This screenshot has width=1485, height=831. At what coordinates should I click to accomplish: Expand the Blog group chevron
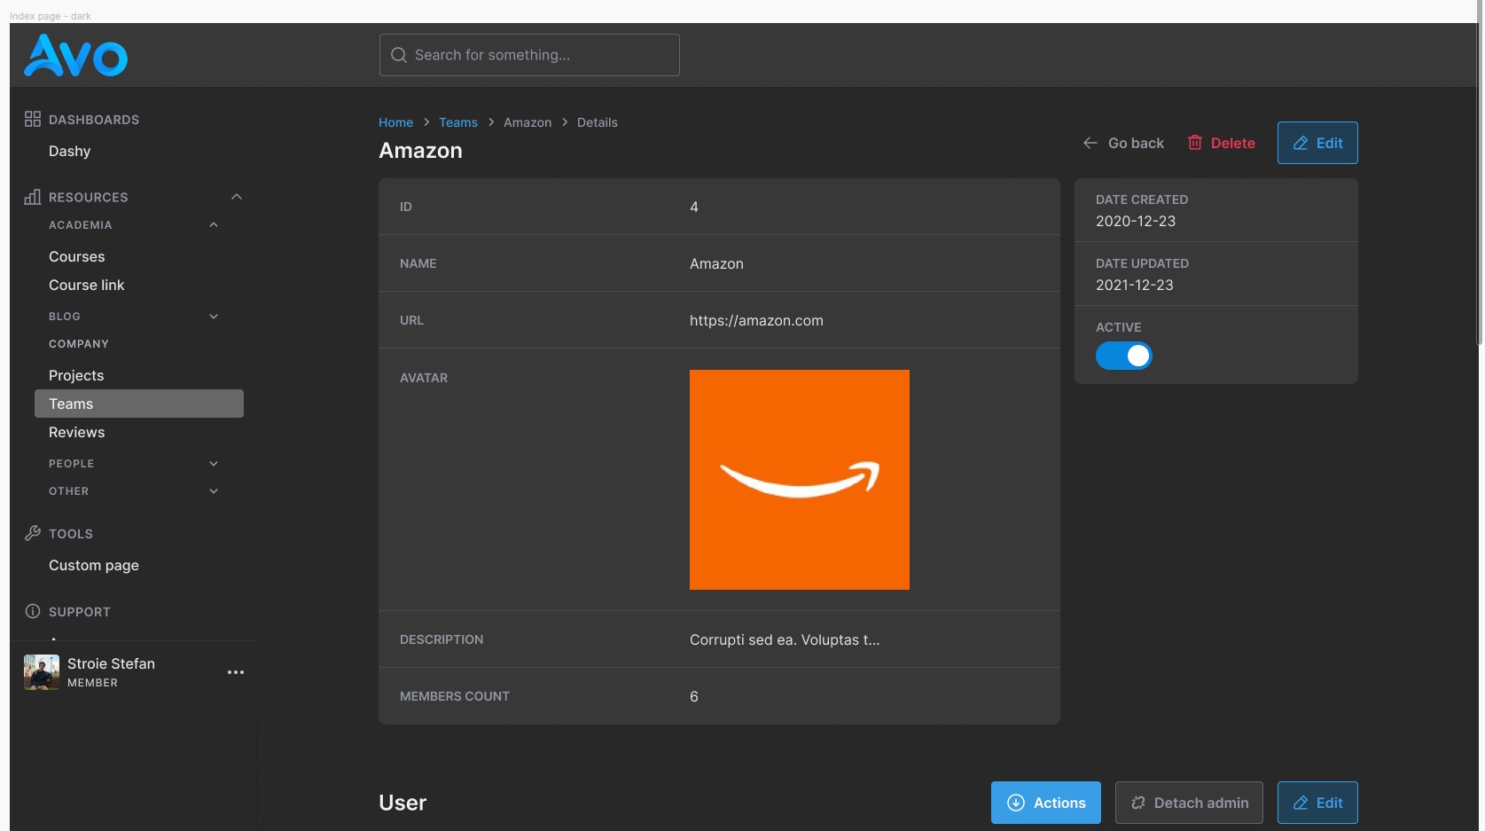coord(214,317)
